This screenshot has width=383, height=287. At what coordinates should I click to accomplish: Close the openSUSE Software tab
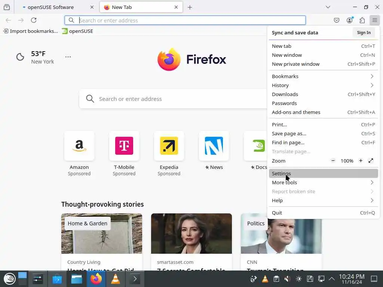(x=92, y=7)
